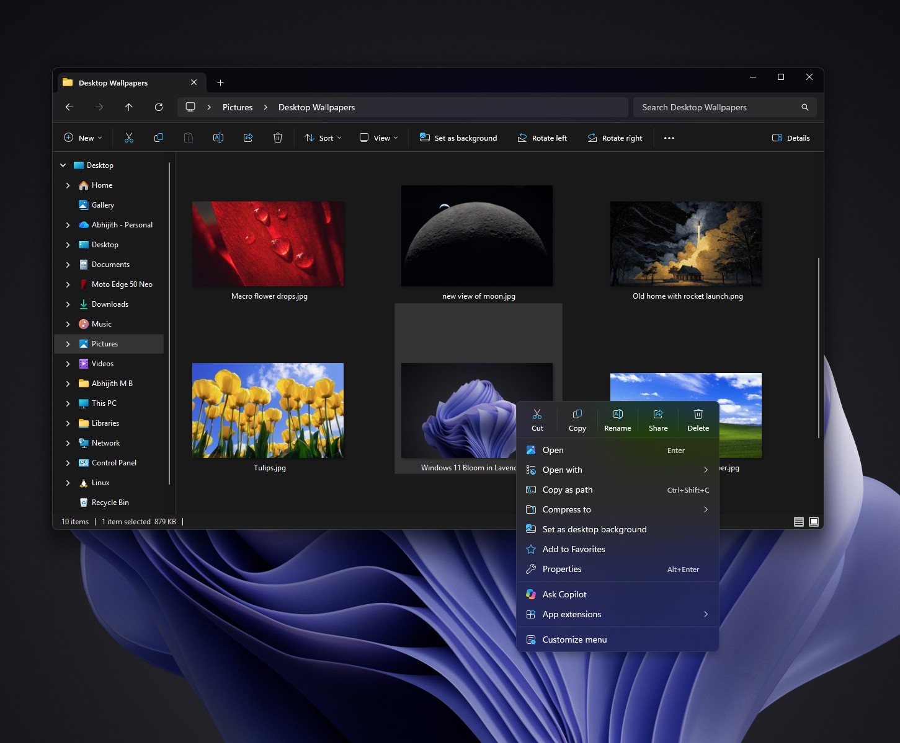900x743 pixels.
Task: Choose Set as desktop background
Action: pyautogui.click(x=618, y=529)
